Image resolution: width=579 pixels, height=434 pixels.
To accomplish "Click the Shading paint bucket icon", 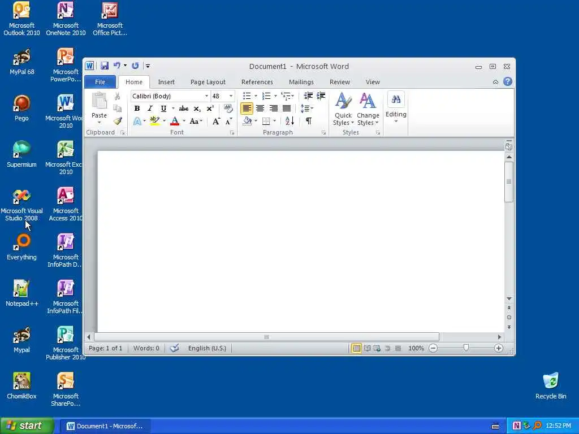I will pyautogui.click(x=248, y=121).
